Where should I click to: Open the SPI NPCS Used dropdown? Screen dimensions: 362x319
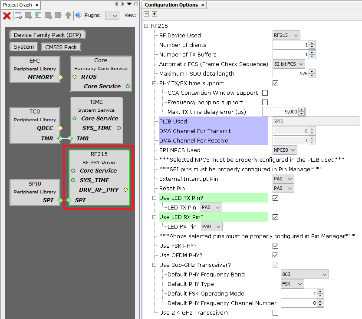pos(285,150)
